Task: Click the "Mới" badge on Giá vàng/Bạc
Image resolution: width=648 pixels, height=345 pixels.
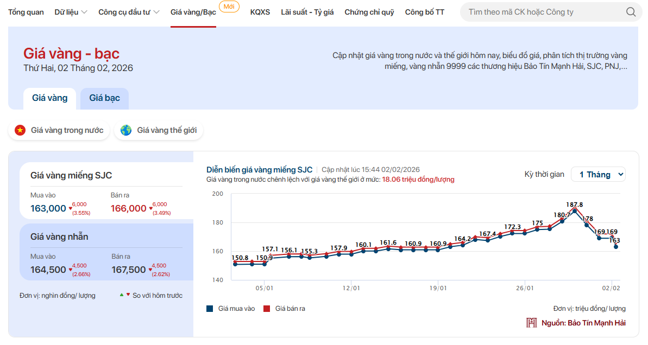Action: pos(229,7)
